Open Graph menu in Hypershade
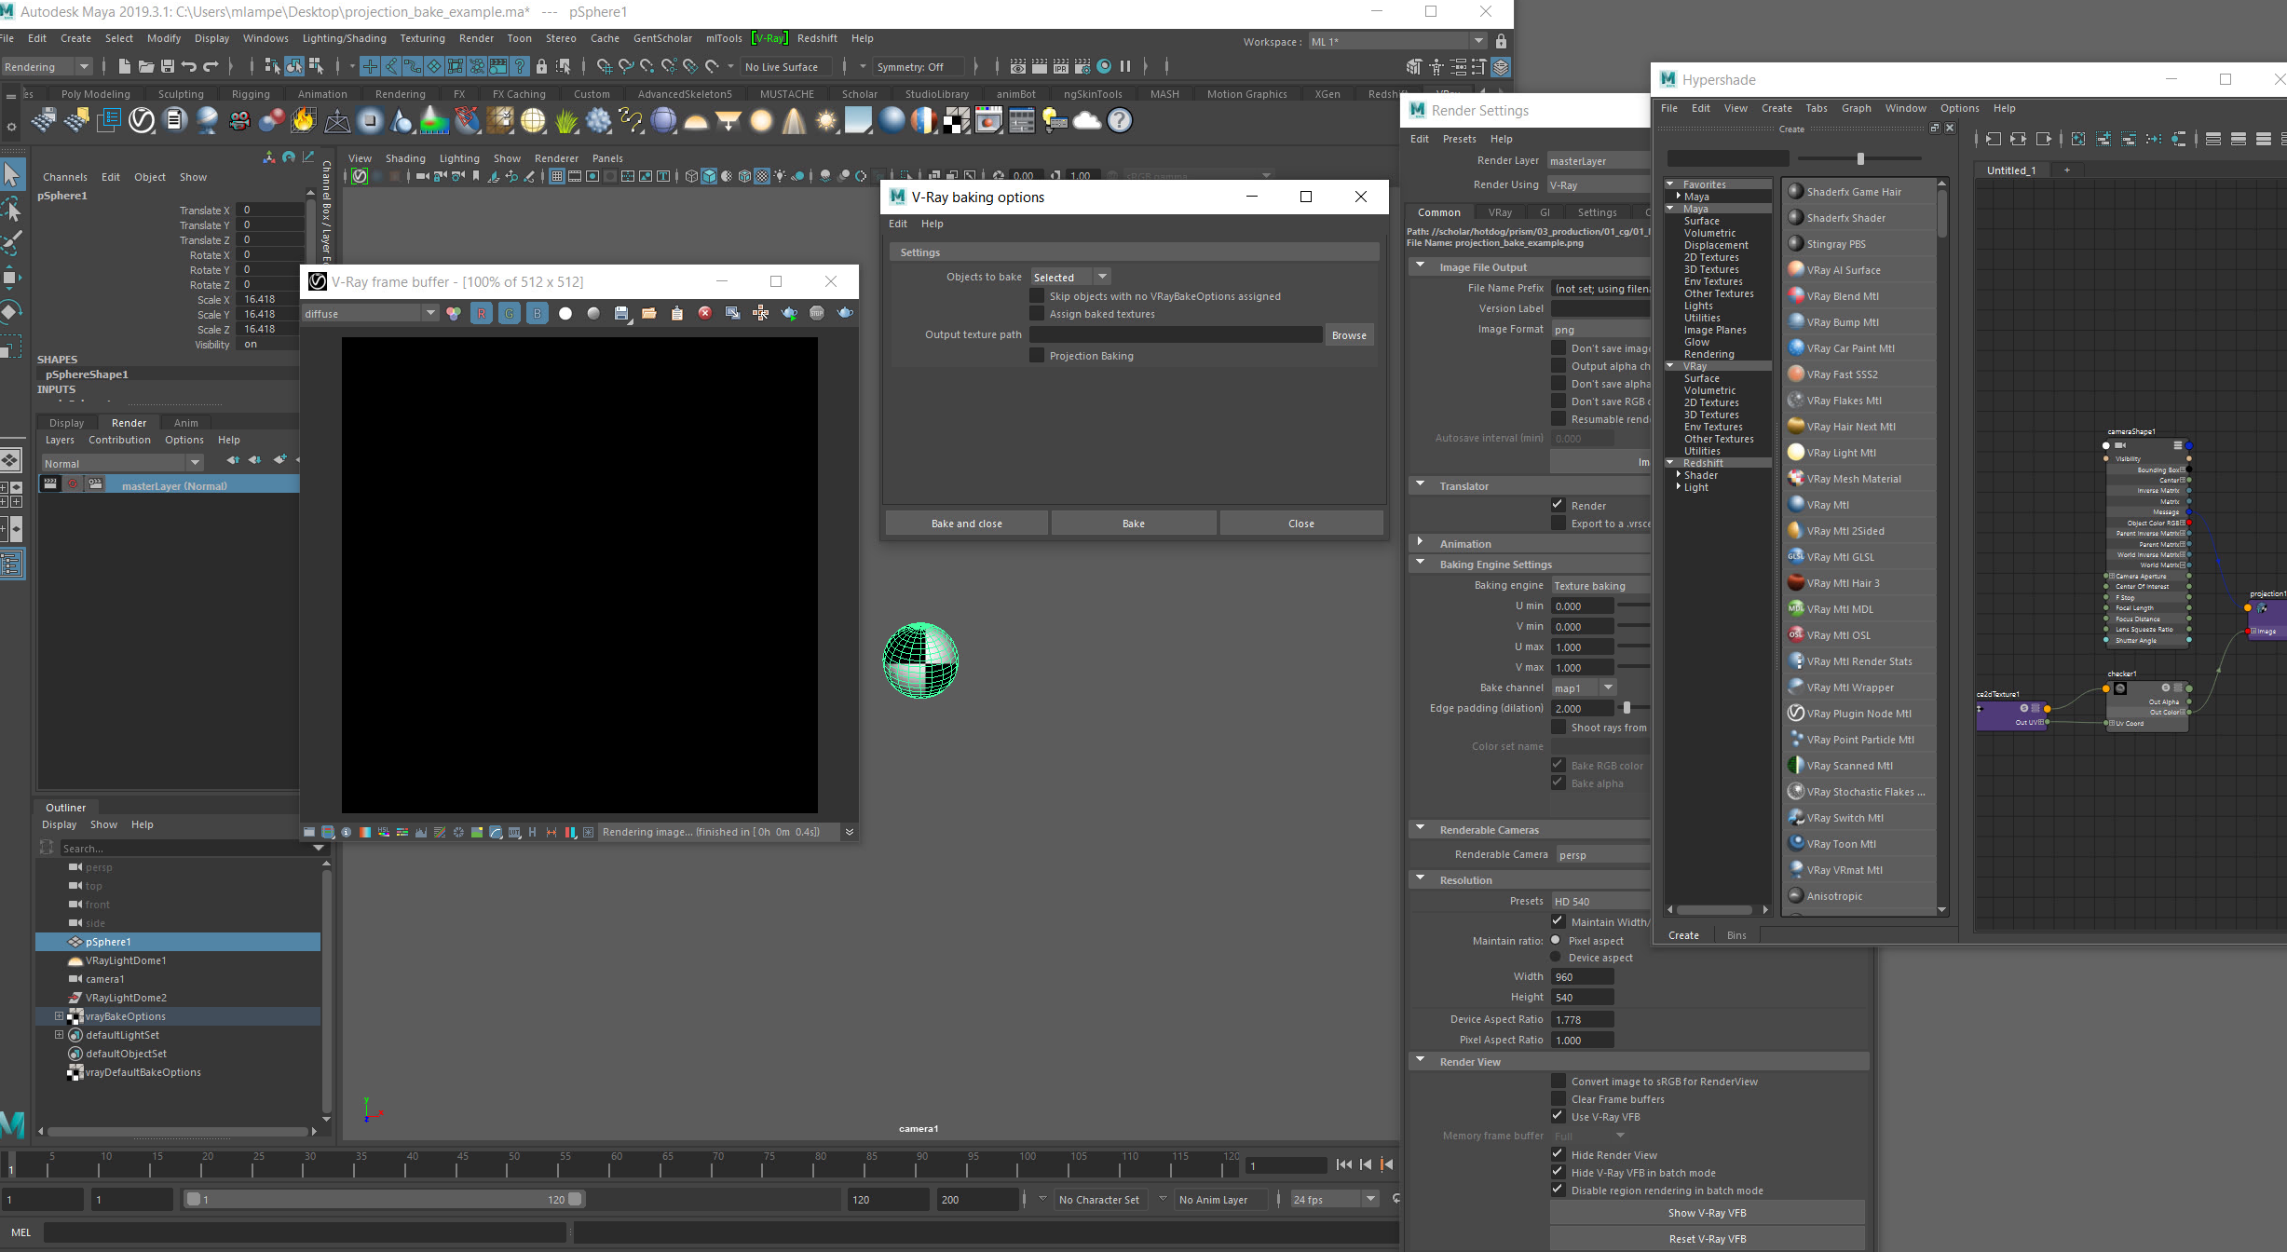The image size is (2287, 1252). tap(1856, 108)
